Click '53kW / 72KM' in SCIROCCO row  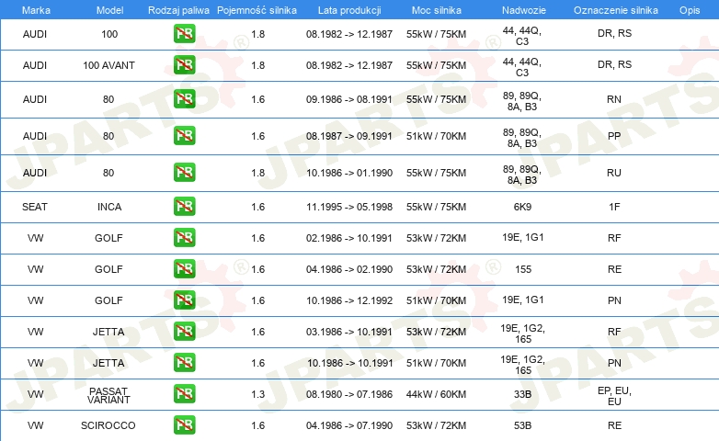[436, 425]
